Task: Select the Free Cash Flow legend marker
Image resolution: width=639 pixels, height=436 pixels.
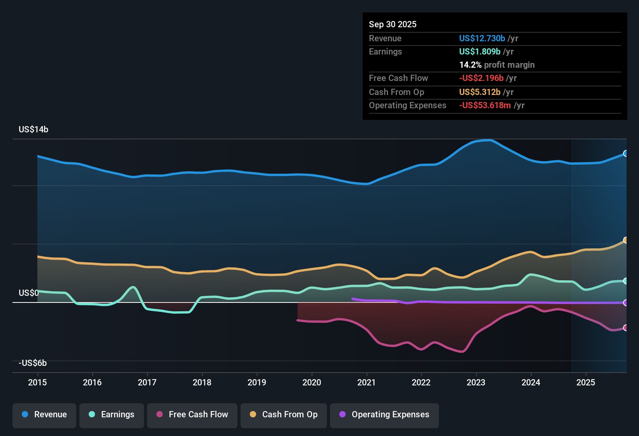Action: point(160,415)
